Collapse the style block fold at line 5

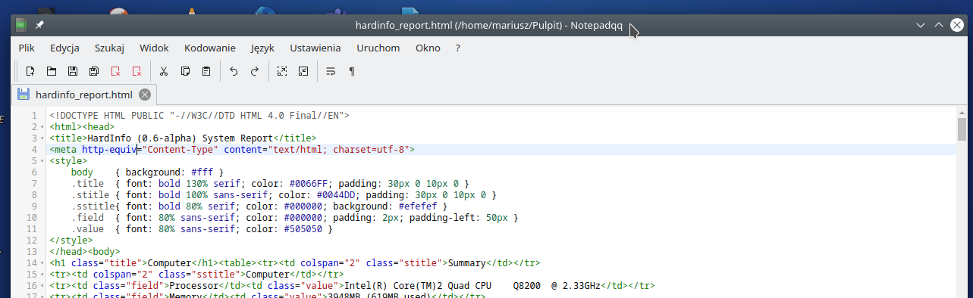click(43, 161)
